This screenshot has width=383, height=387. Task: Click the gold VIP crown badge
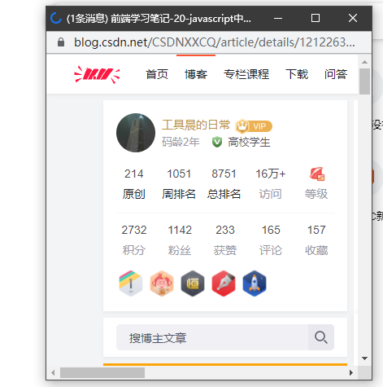[x=254, y=126]
